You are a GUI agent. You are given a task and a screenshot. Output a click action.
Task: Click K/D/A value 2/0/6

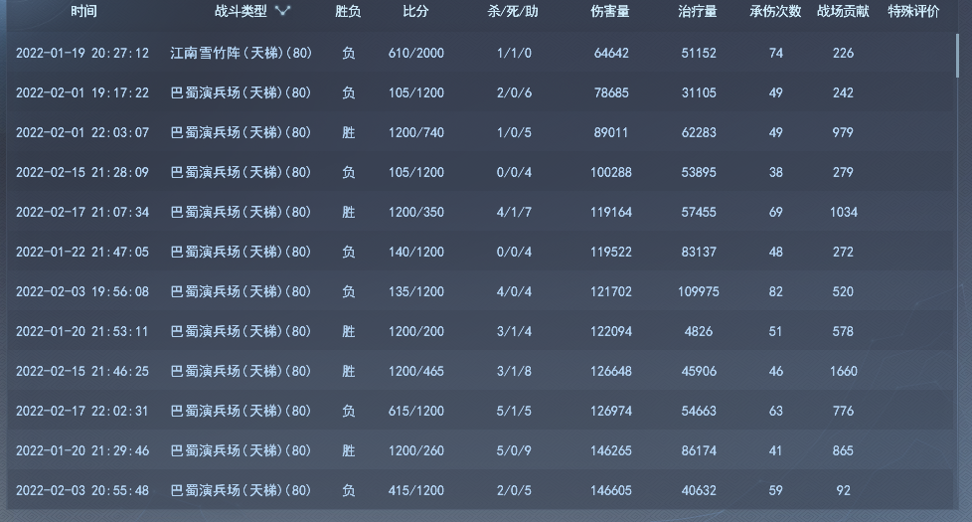(514, 93)
